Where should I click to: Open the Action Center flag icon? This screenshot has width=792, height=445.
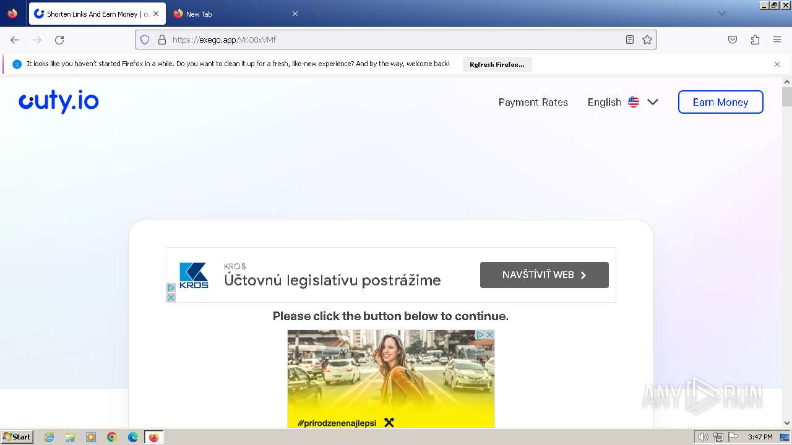point(733,437)
